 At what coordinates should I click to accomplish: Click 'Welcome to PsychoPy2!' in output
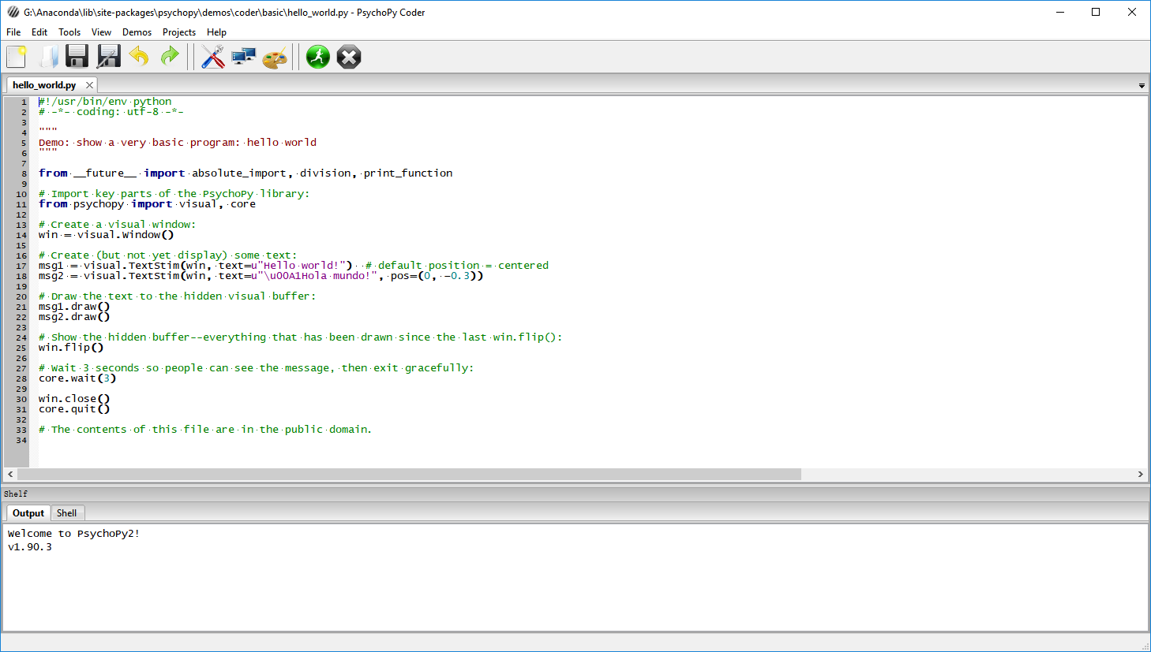[x=73, y=534]
